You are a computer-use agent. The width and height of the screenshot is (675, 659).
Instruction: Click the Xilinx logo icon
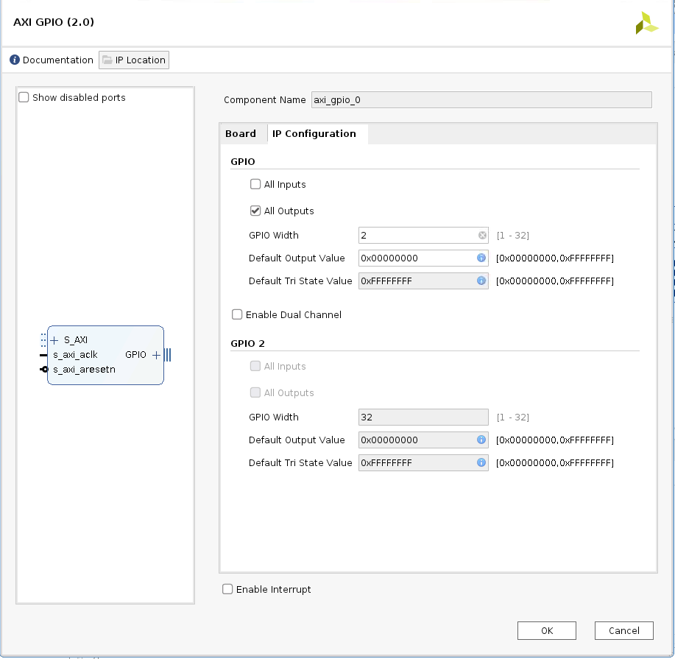pos(647,23)
